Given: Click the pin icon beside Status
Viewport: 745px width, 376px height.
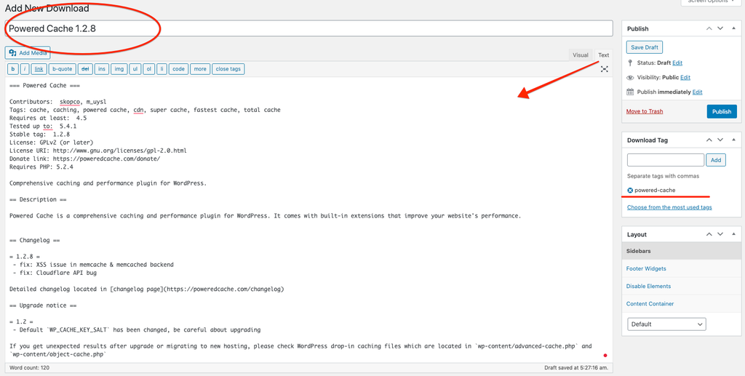Looking at the screenshot, I should pyautogui.click(x=631, y=63).
